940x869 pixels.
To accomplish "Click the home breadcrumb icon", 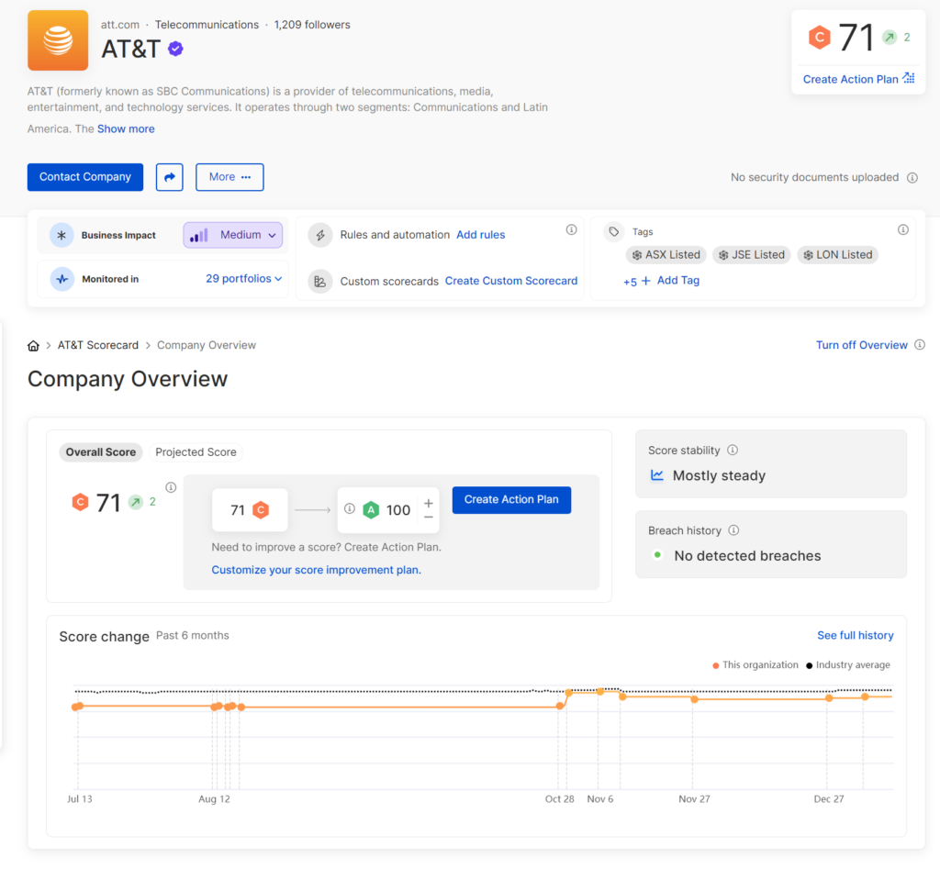I will coord(34,346).
